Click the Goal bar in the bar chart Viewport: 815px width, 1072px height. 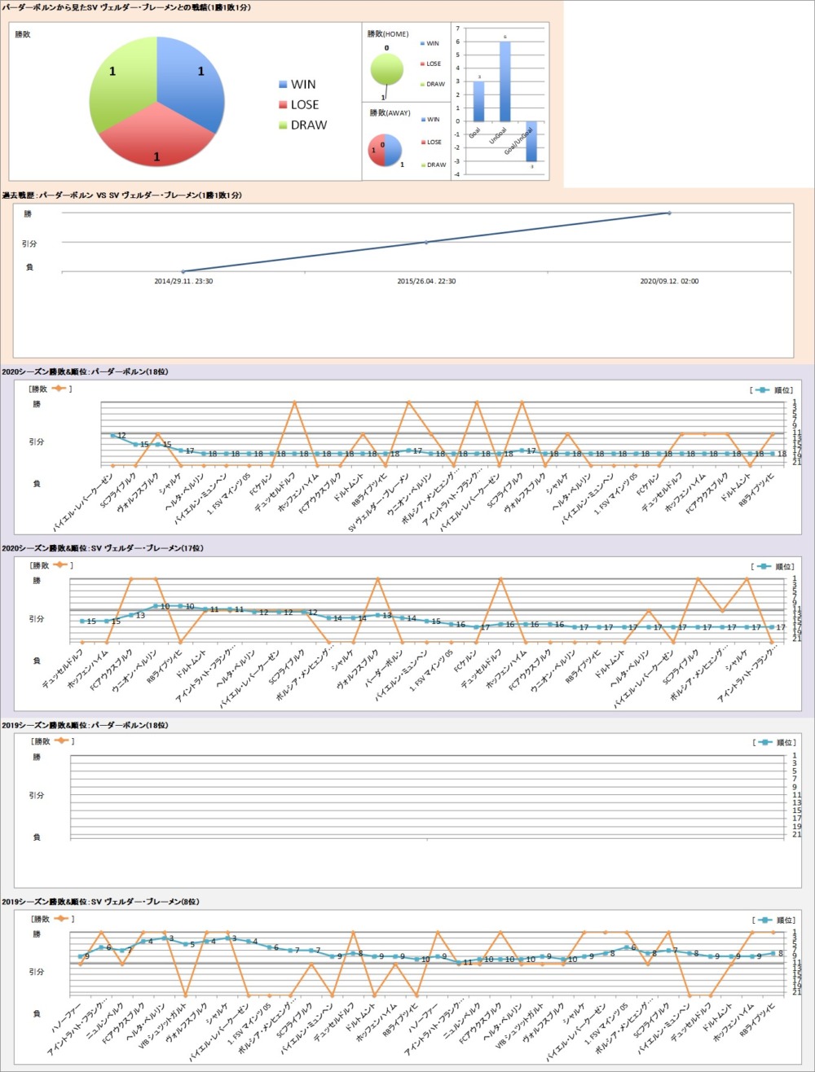(479, 101)
